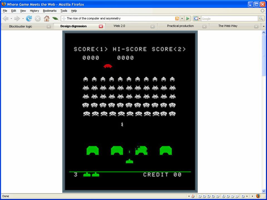Screen dimensions: 267x200
Task: Click the Firefox globe status bar icon
Action: pos(258,196)
